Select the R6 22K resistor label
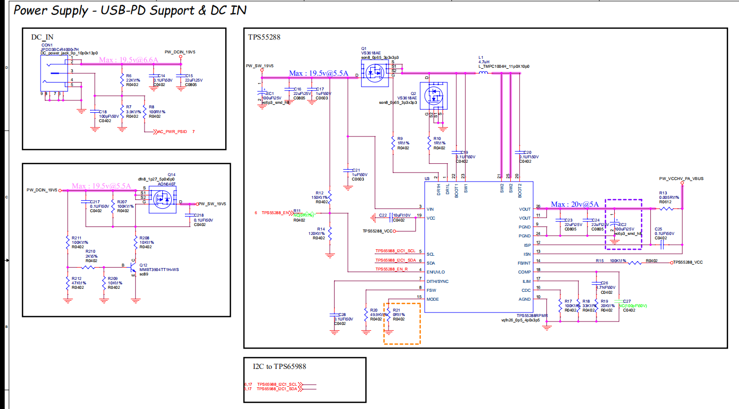 point(133,80)
